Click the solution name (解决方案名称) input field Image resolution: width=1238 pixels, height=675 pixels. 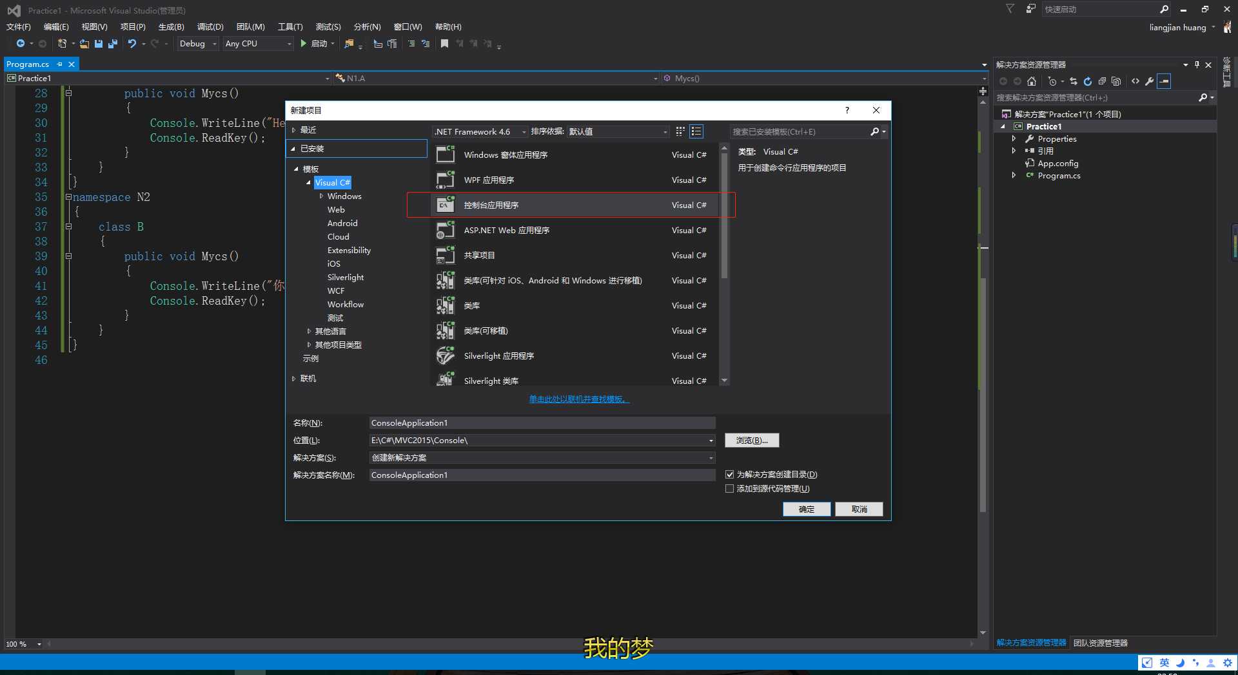542,475
